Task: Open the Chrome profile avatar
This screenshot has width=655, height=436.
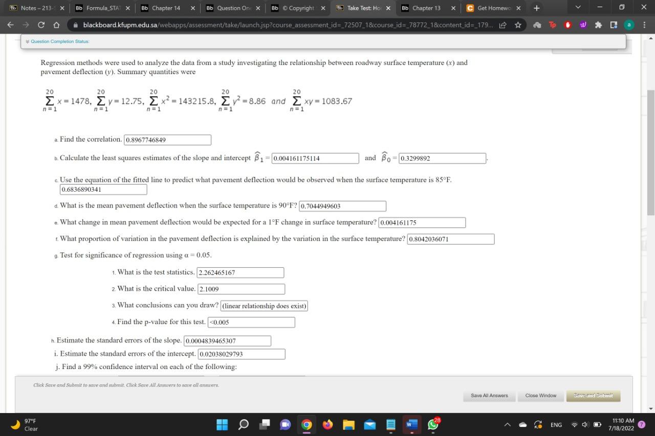Action: (x=630, y=25)
